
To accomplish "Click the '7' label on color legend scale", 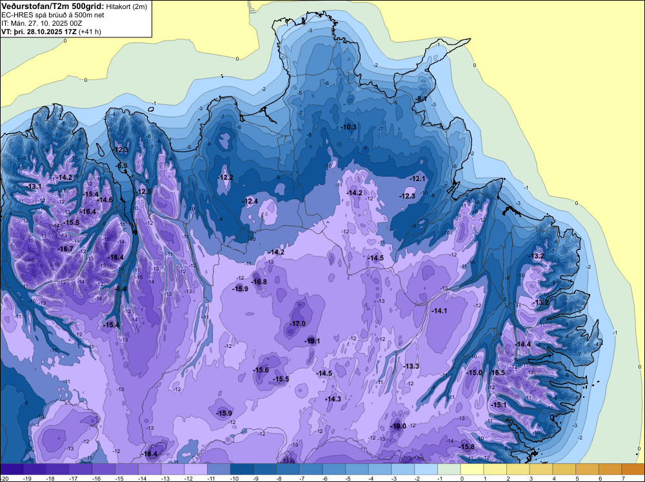I will (x=624, y=479).
